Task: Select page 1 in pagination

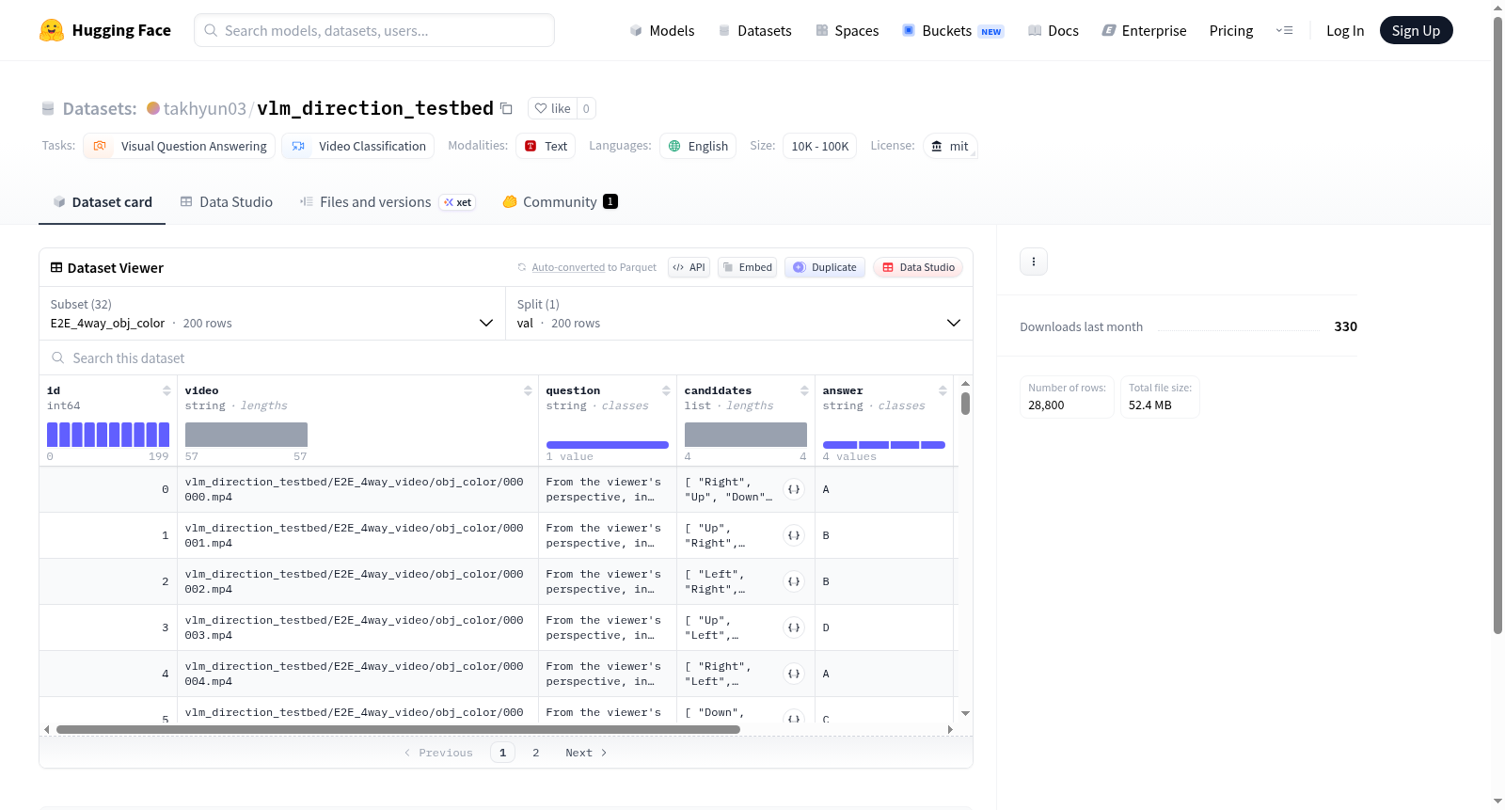Action: click(502, 753)
